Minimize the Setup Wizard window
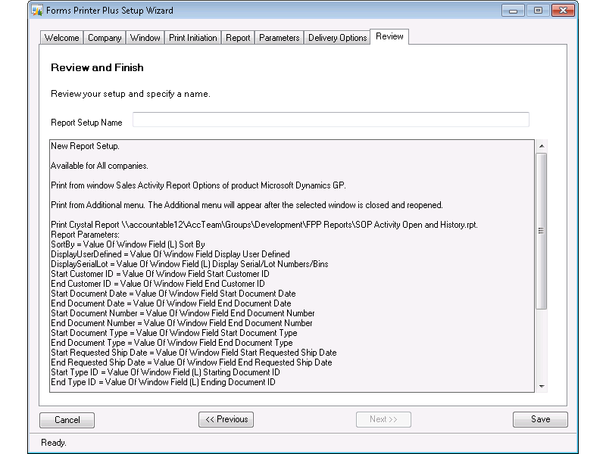The width and height of the screenshot is (606, 454). (514, 11)
